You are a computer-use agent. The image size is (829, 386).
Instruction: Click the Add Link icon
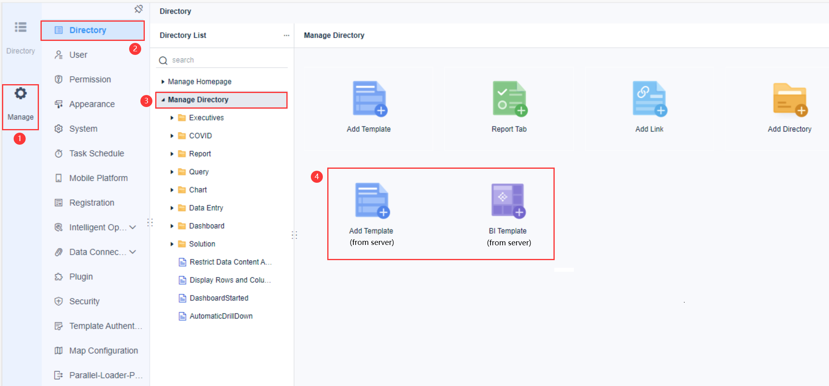pos(650,99)
